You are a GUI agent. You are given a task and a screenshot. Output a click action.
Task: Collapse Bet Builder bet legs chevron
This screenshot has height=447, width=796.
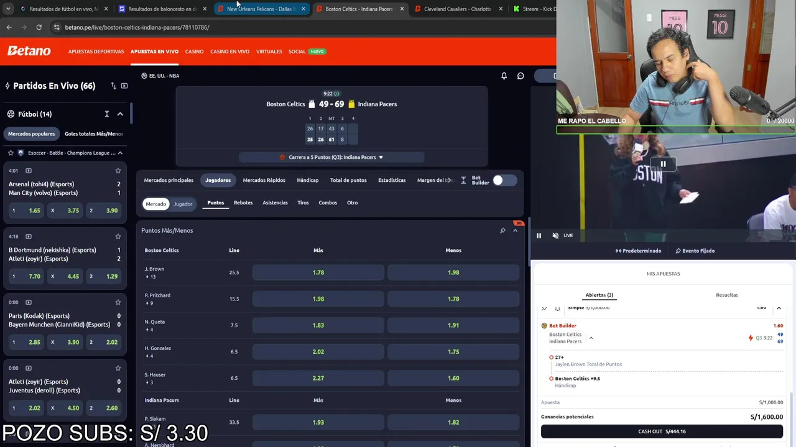(591, 338)
